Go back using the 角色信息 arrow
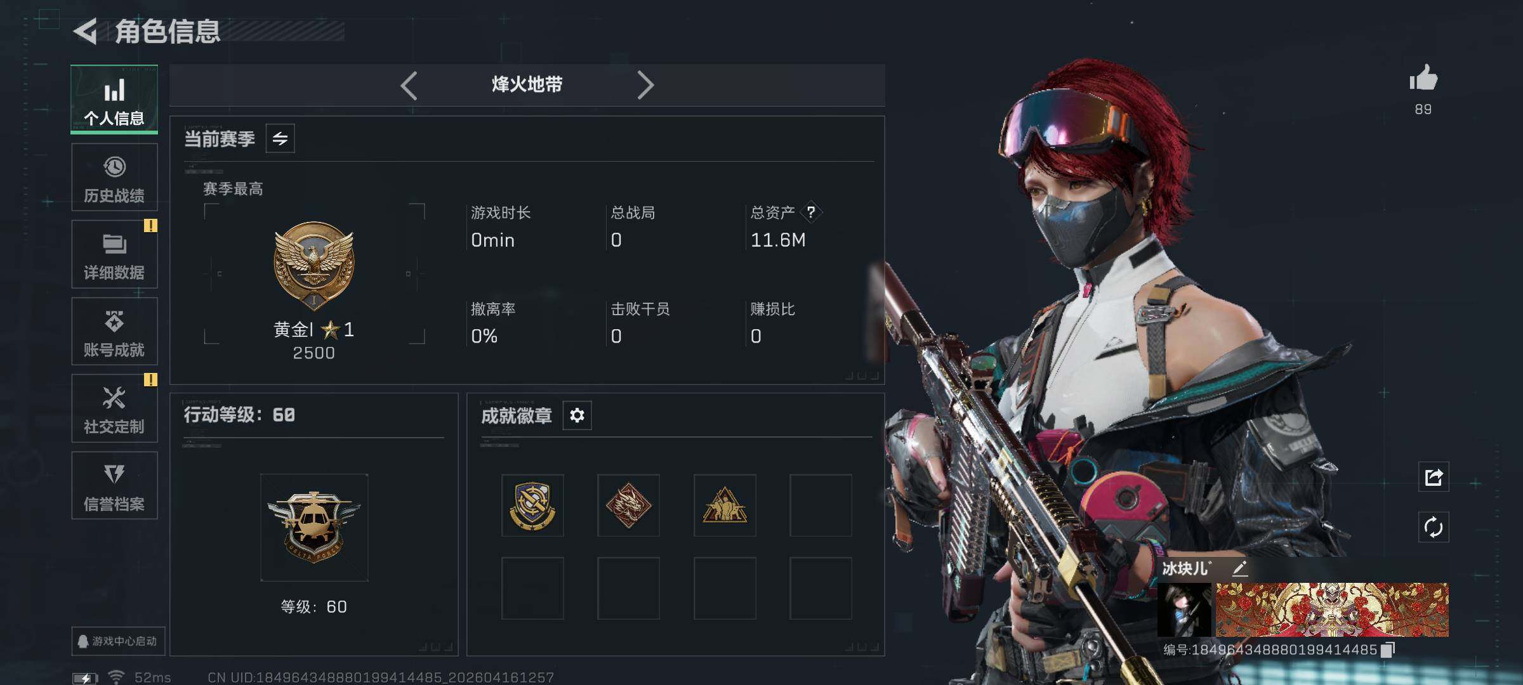Viewport: 1523px width, 685px height. pyautogui.click(x=86, y=31)
